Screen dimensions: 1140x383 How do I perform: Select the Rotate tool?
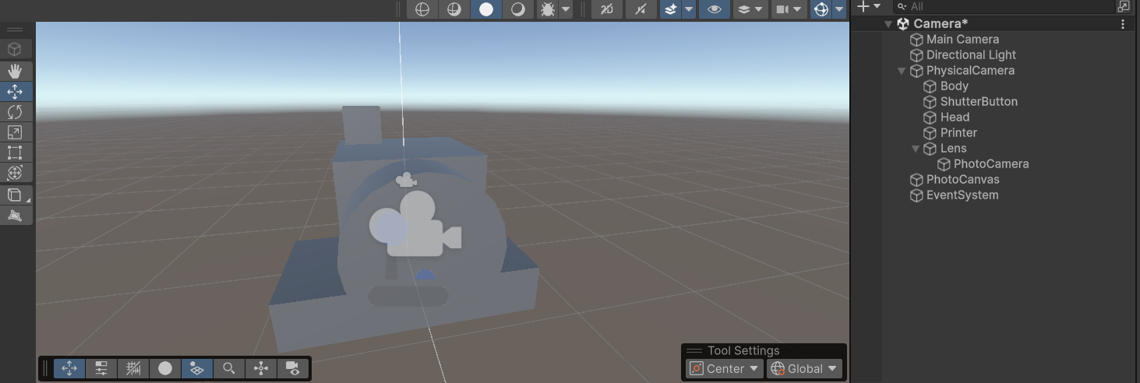tap(15, 112)
